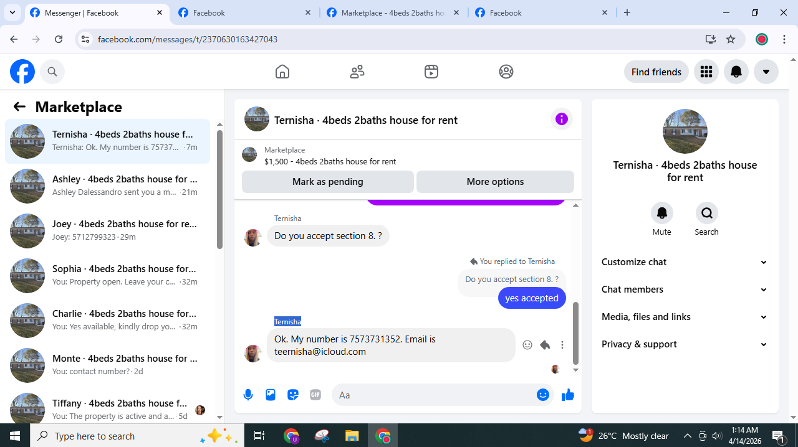
Task: Click Mark as pending button
Action: click(328, 182)
